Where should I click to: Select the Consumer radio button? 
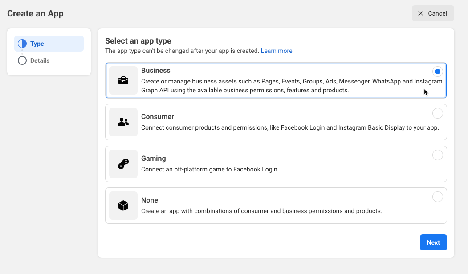point(438,113)
